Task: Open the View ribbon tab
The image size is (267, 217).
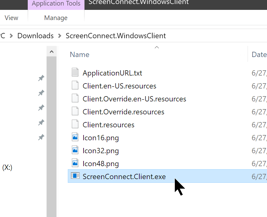Action: point(11,18)
